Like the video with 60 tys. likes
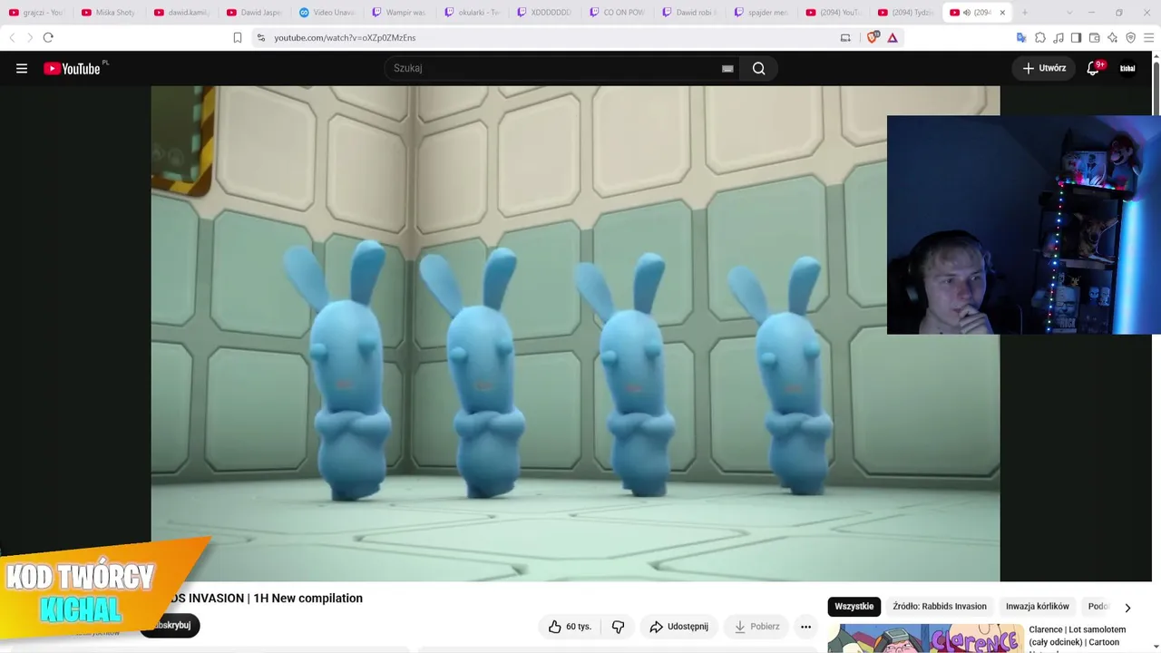Viewport: 1161px width, 653px height. (x=570, y=627)
